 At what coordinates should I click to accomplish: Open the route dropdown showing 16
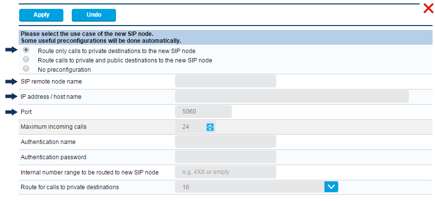click(x=250, y=187)
